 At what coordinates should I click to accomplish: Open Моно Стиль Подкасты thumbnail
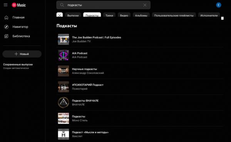[x=64, y=118]
